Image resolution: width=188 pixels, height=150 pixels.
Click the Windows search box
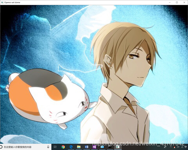pos(26,147)
